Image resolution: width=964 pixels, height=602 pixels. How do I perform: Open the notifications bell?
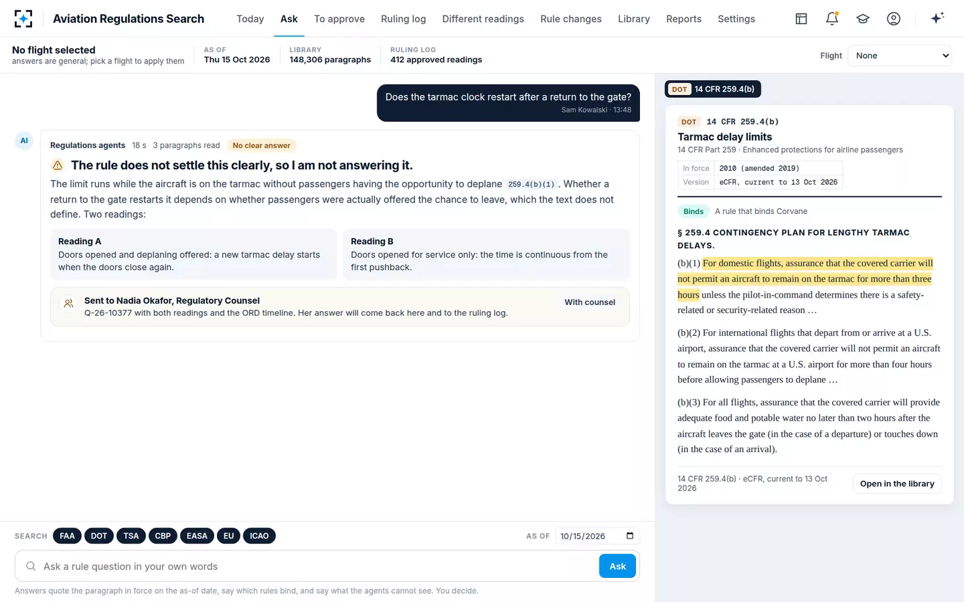(x=832, y=19)
